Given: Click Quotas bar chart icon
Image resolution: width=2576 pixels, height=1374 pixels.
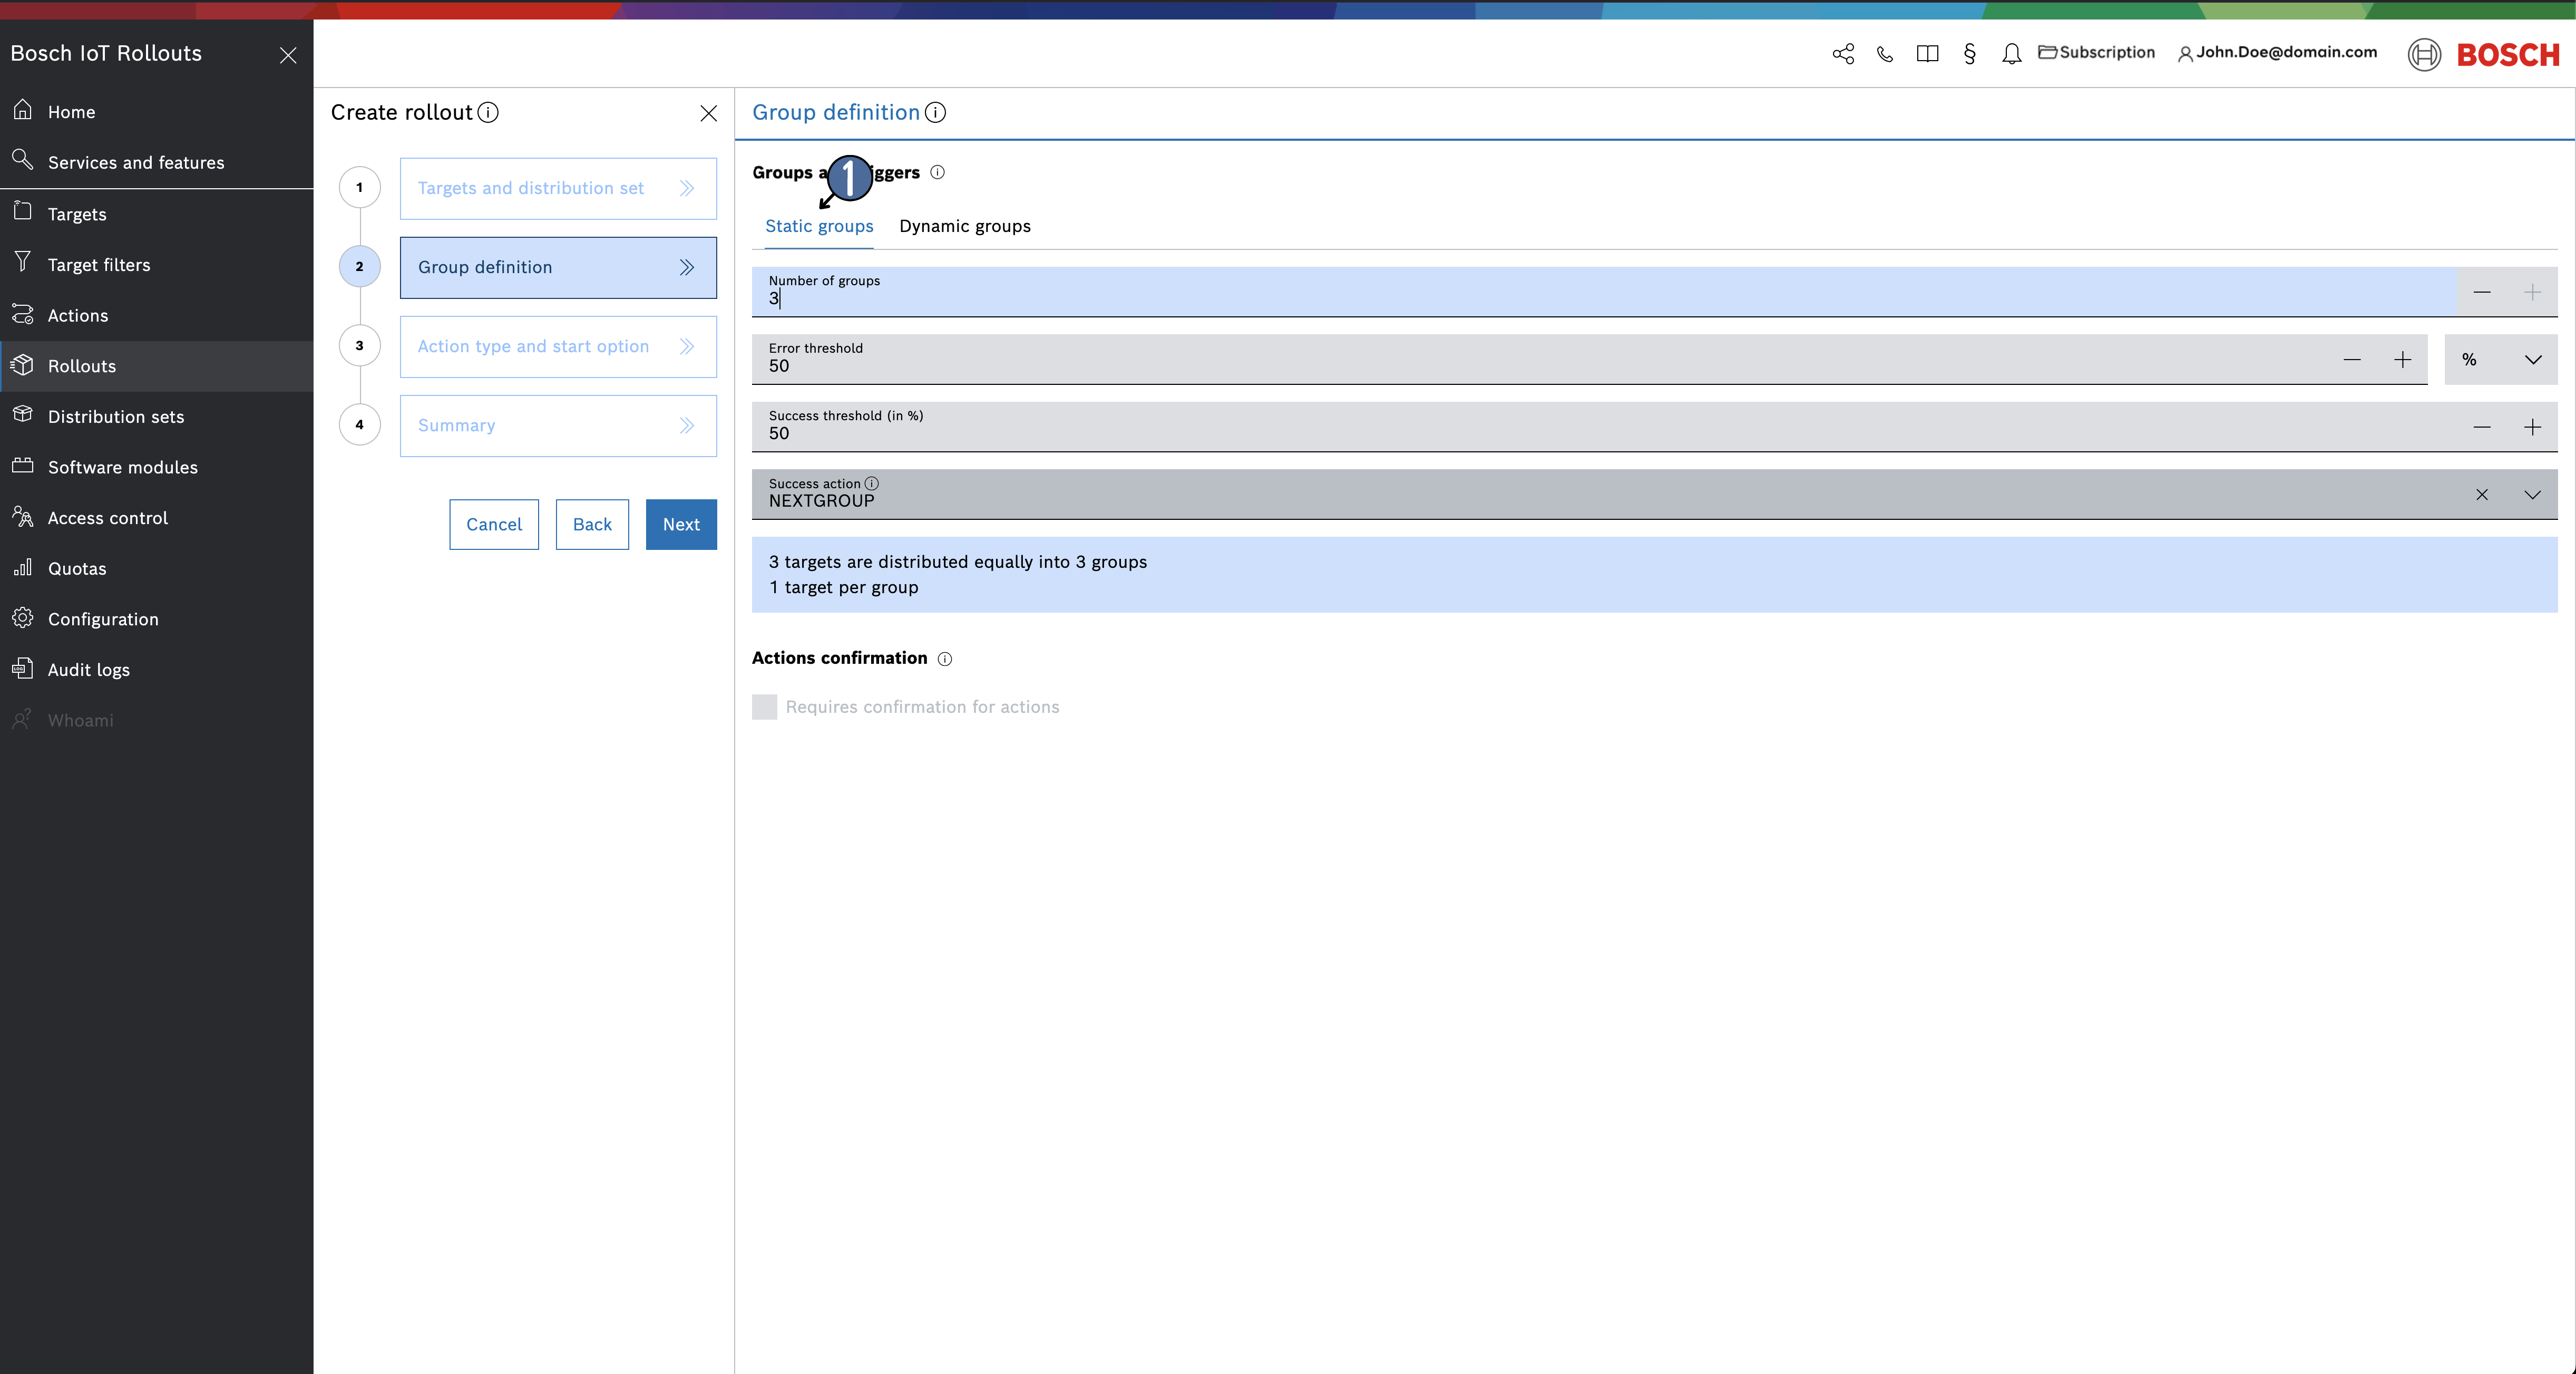Looking at the screenshot, I should coord(22,566).
